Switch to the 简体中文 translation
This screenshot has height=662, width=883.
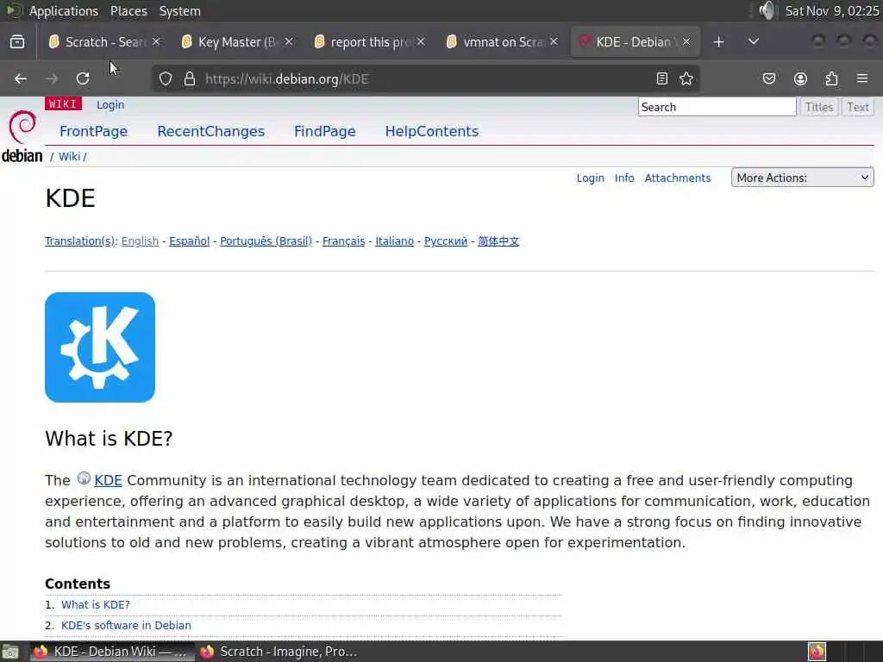tap(498, 241)
